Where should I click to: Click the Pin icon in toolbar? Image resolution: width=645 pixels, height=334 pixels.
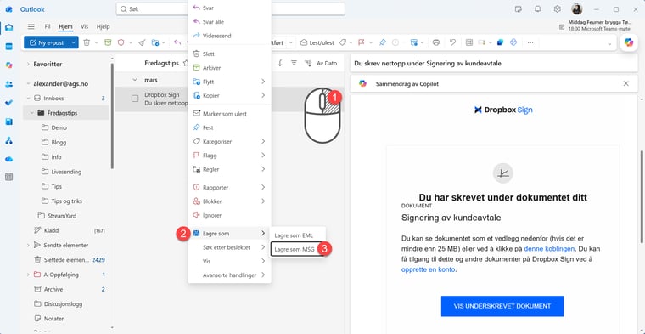click(x=383, y=42)
